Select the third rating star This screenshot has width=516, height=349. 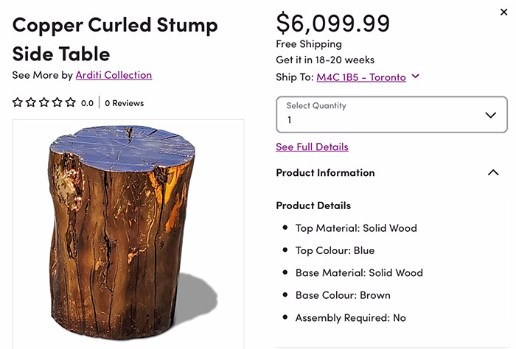(x=44, y=103)
